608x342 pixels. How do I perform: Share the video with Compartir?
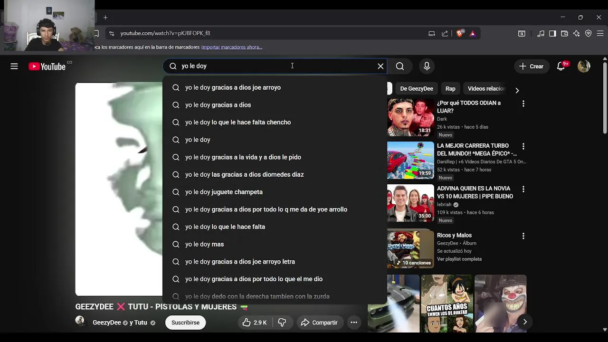(319, 323)
